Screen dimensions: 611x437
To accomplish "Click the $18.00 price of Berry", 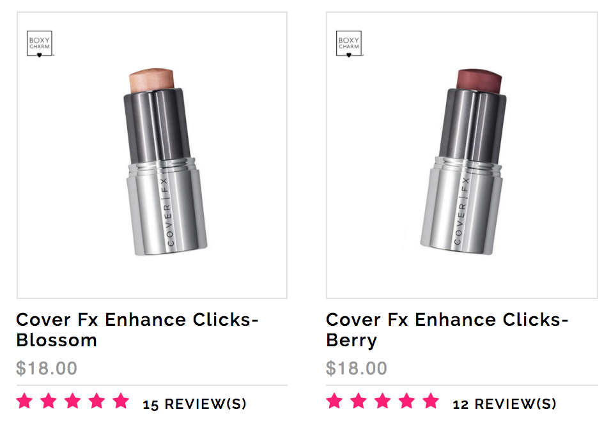I will 356,368.
